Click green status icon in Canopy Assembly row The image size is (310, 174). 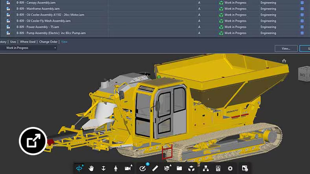pos(221,3)
